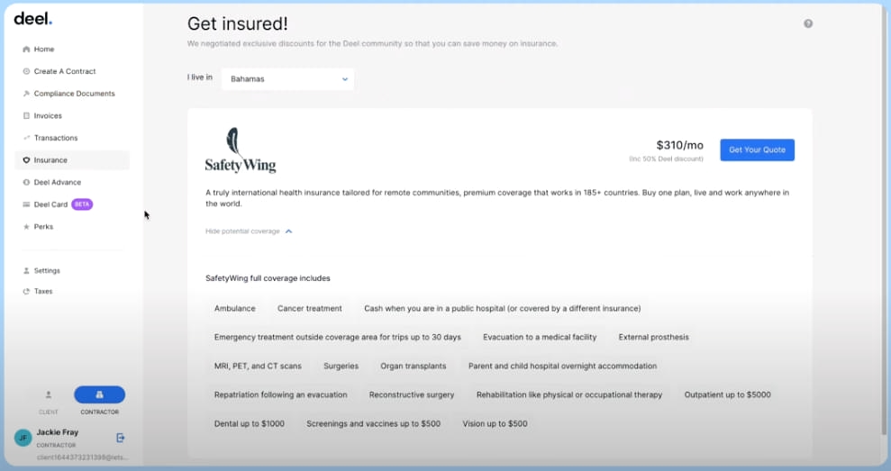The width and height of the screenshot is (891, 471).
Task: Collapse Hide potential coverage section
Action: 249,231
